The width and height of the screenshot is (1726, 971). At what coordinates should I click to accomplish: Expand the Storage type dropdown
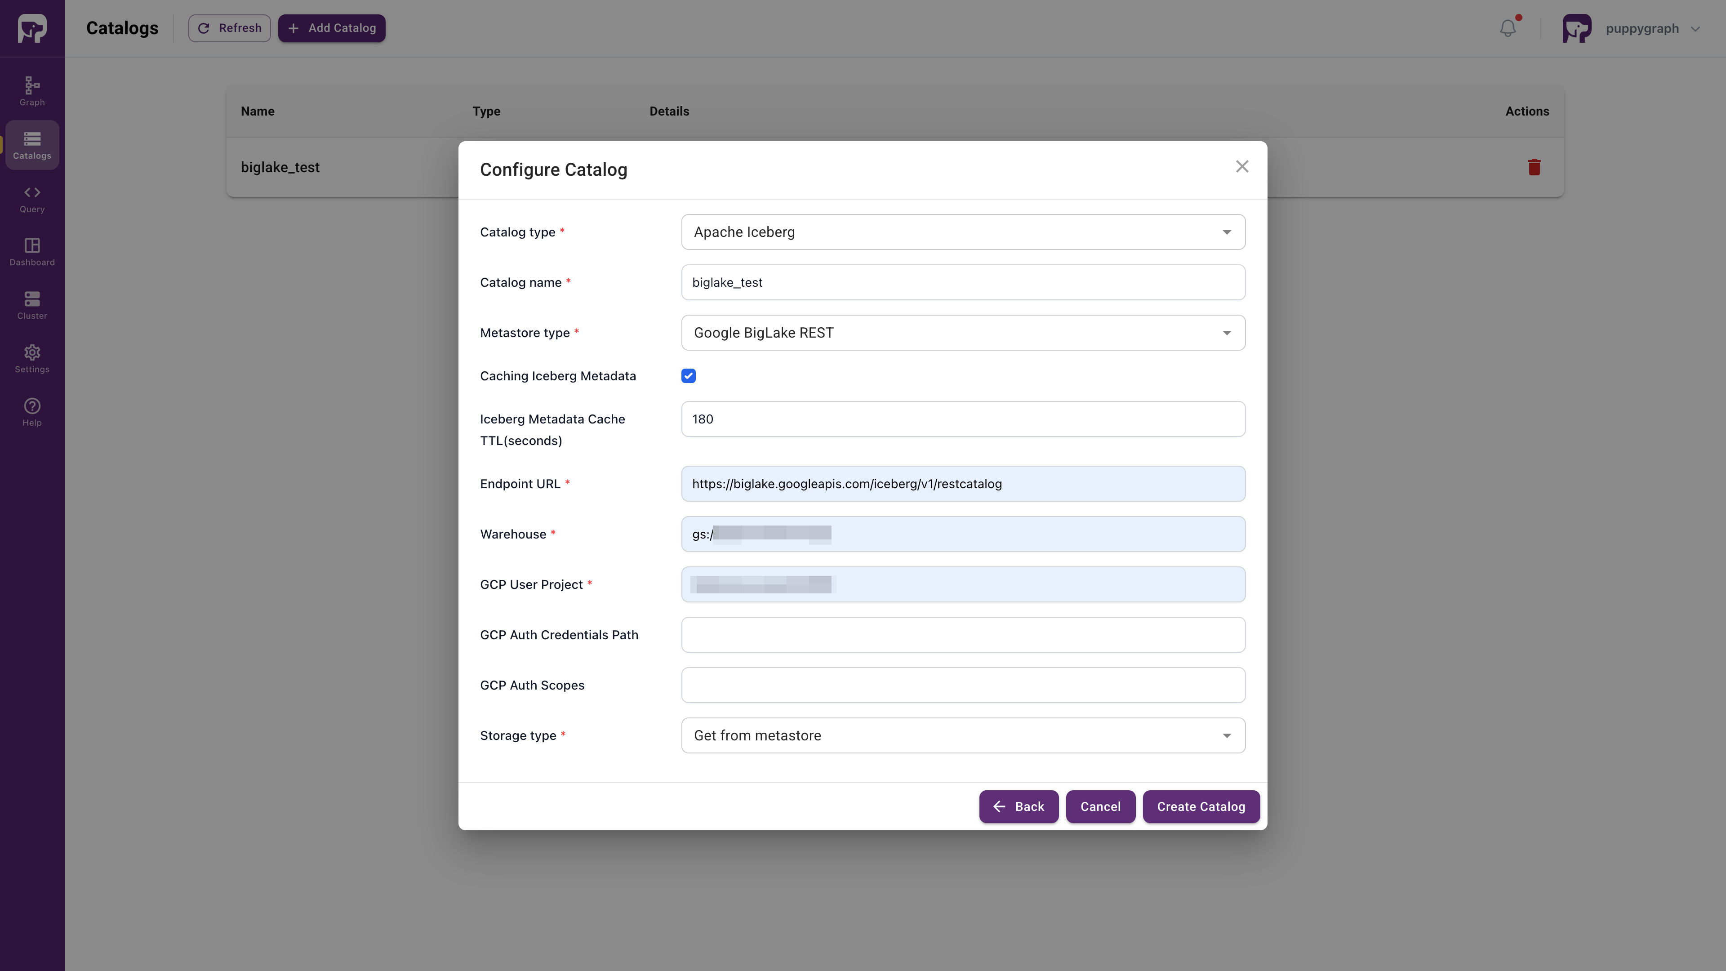(x=963, y=735)
